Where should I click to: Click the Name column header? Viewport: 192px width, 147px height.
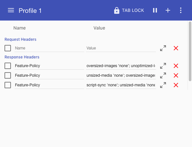[x=20, y=28]
